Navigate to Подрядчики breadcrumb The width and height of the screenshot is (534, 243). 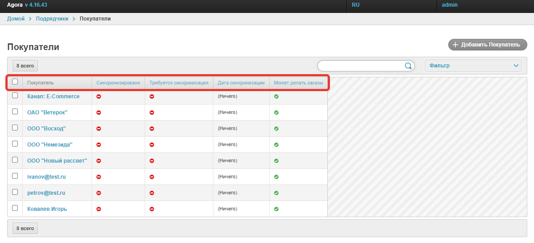pyautogui.click(x=52, y=19)
